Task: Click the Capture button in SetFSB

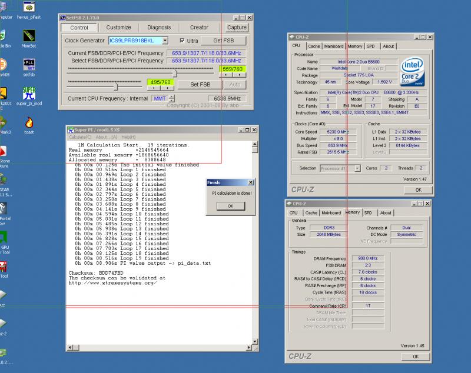Action: pyautogui.click(x=237, y=27)
